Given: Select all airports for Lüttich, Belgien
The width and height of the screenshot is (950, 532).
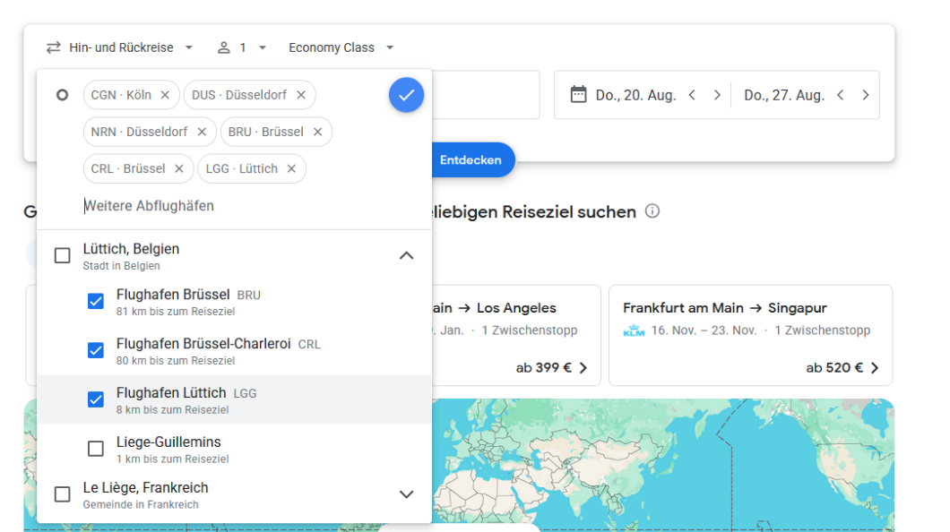Looking at the screenshot, I should 63,256.
